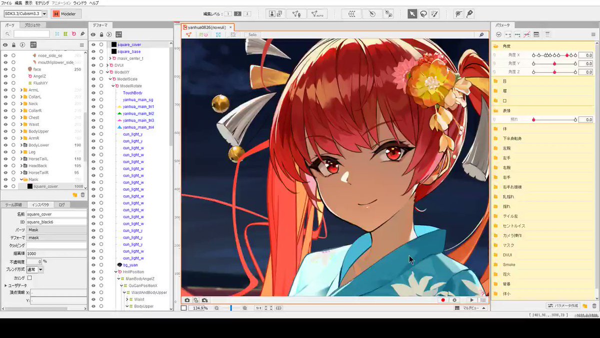
Task: Select the arrow selection tool
Action: click(412, 14)
